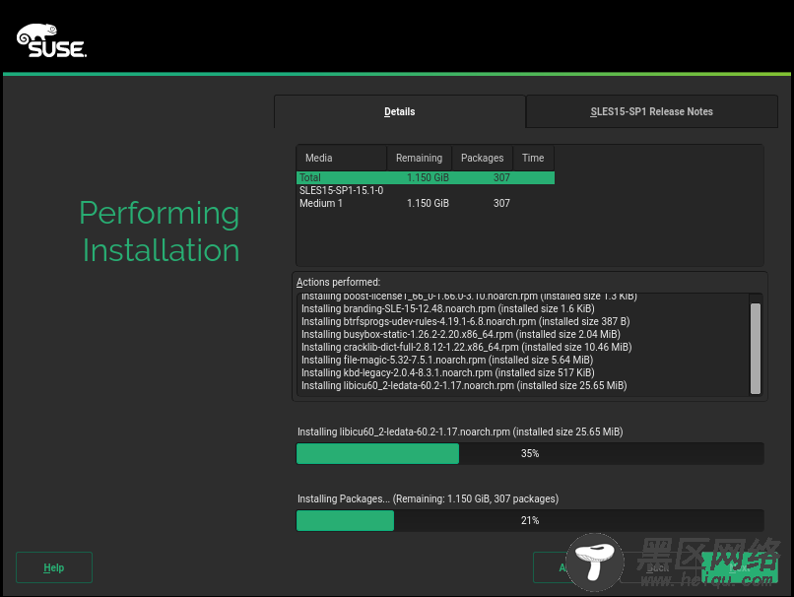Click the file-magic log line
Screen dimensions: 794x597
coord(447,360)
